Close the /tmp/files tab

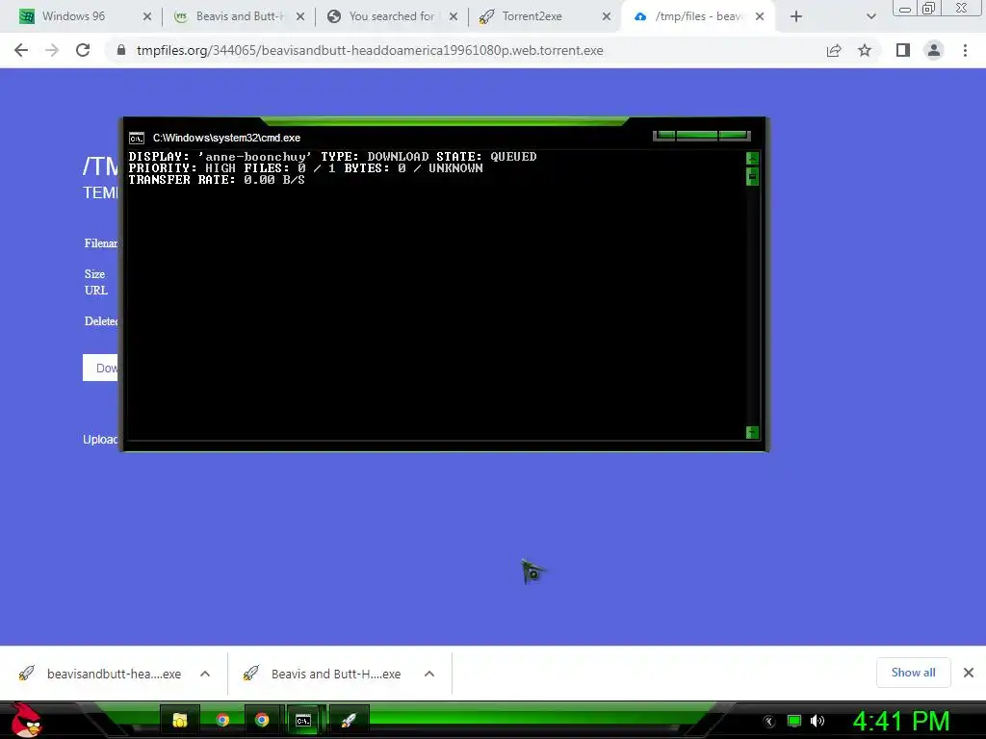760,16
